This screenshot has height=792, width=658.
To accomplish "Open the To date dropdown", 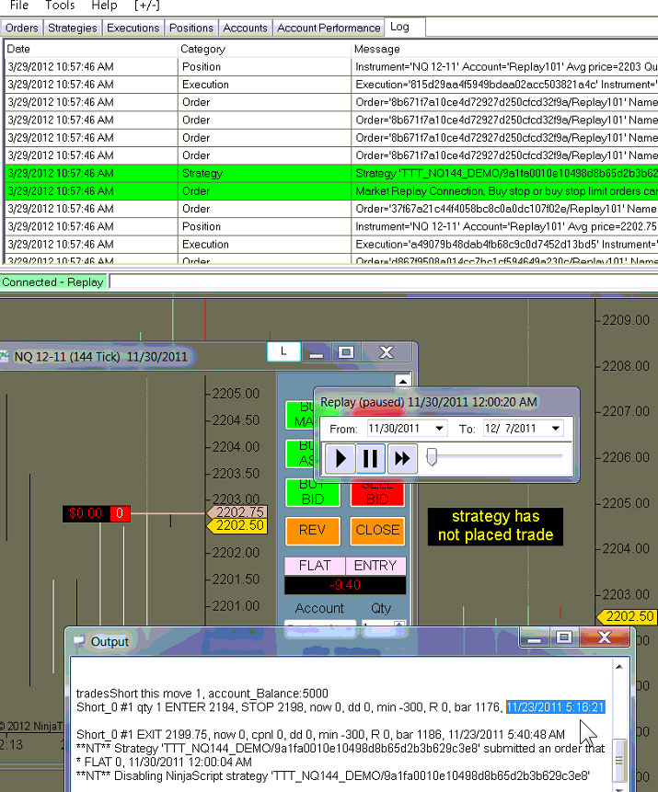I will coord(556,429).
